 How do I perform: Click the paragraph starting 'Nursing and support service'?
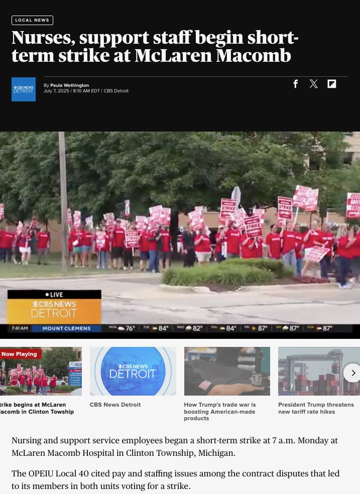click(x=175, y=446)
